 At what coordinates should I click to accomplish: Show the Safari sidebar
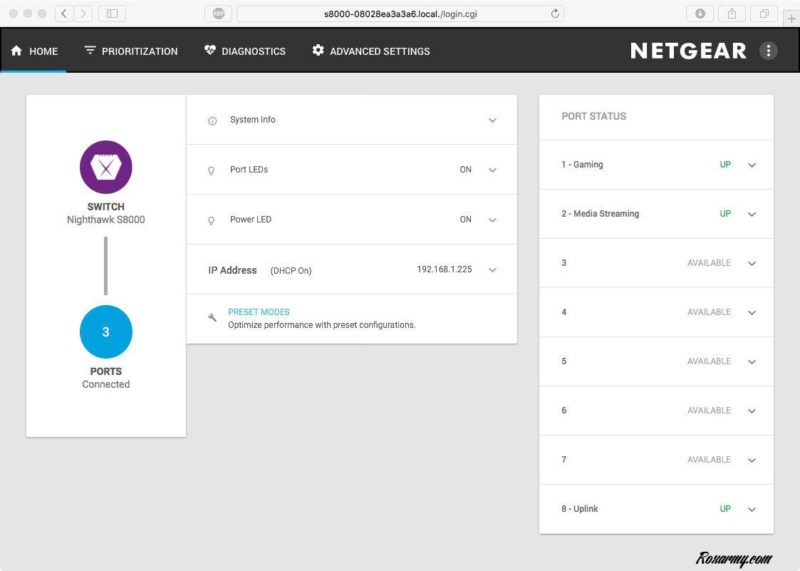(x=112, y=14)
